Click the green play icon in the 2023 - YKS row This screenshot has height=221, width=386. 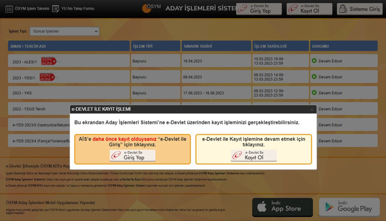click(314, 92)
